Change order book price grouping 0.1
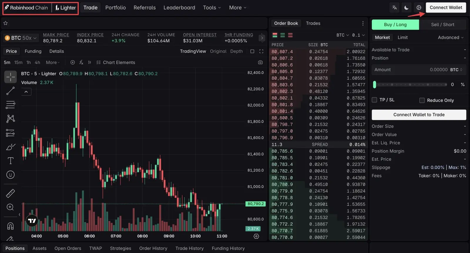This screenshot has height=253, width=470. [358, 35]
